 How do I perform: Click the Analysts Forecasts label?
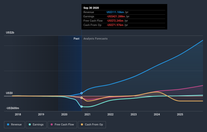tap(95, 39)
